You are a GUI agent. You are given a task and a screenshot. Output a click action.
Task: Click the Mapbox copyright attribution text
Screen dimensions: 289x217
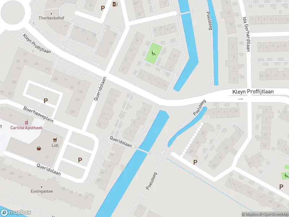[250, 214]
